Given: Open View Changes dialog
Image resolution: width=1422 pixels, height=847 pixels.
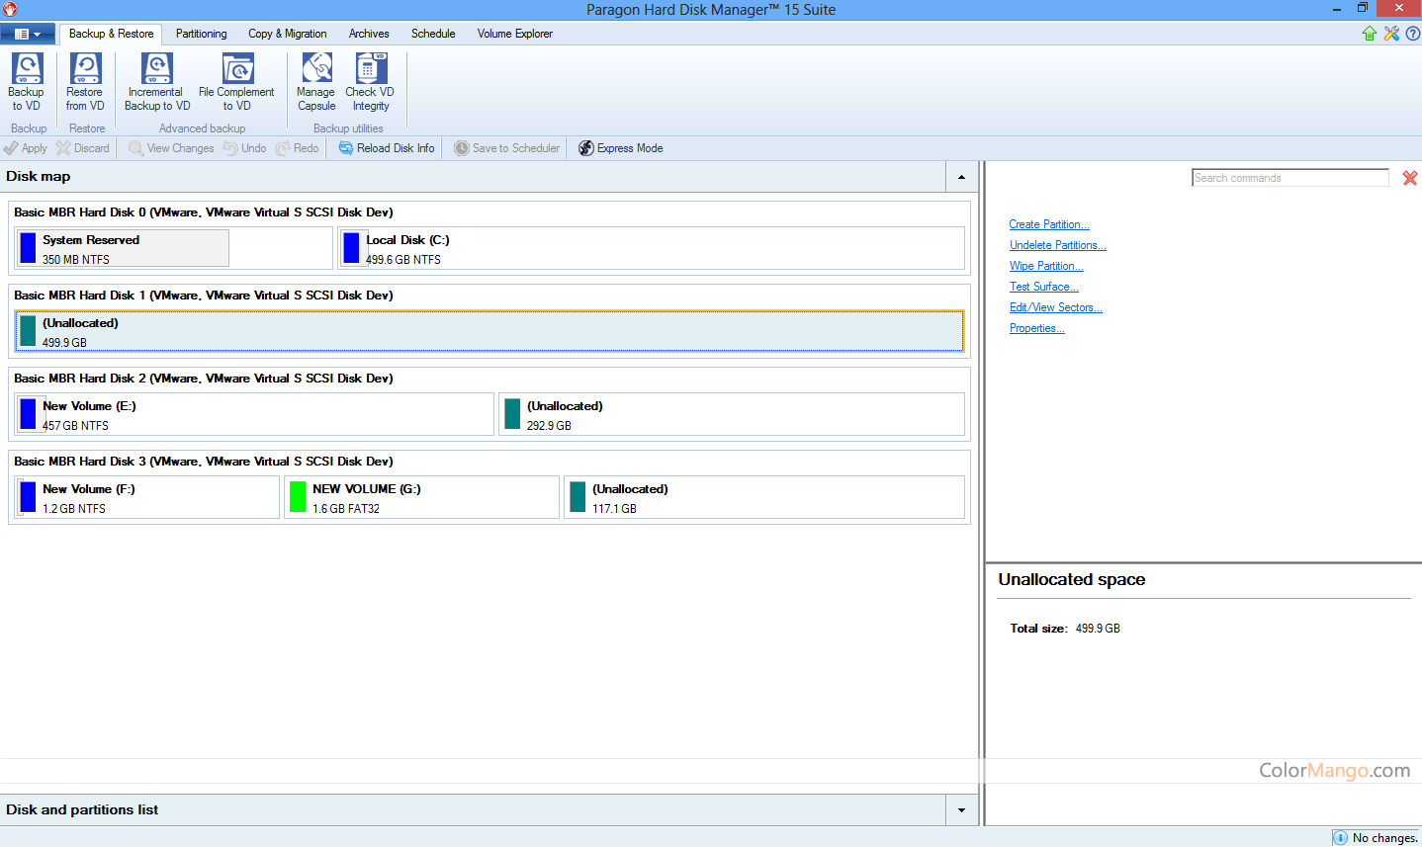Looking at the screenshot, I should [x=171, y=148].
